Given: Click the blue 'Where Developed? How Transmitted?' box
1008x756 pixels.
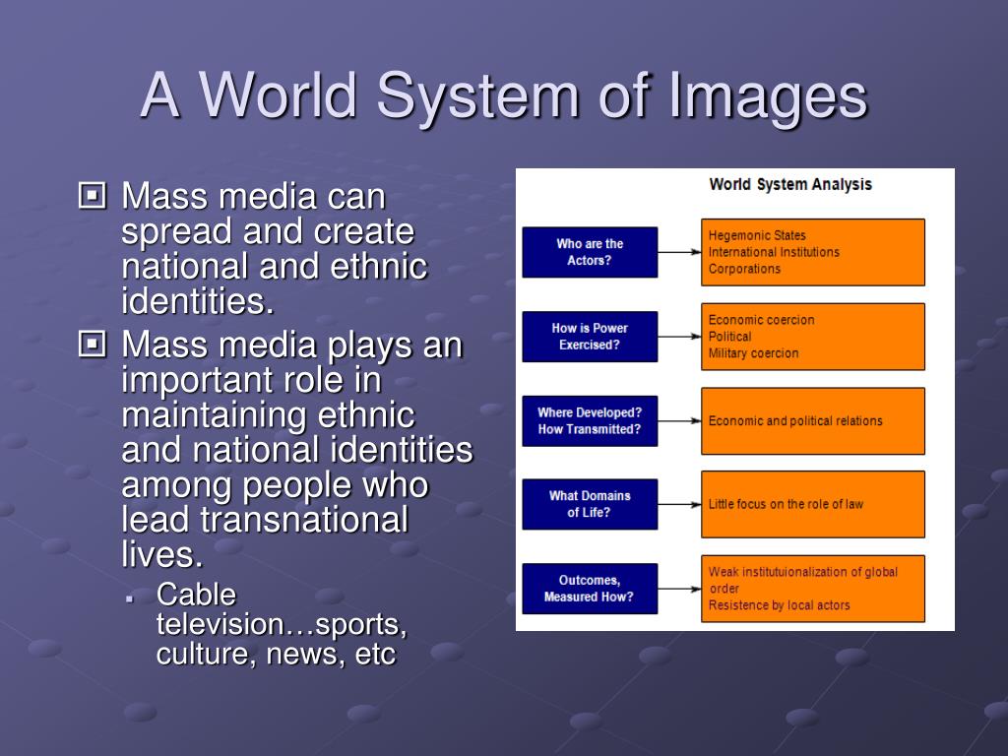Looking at the screenshot, I should 590,421.
